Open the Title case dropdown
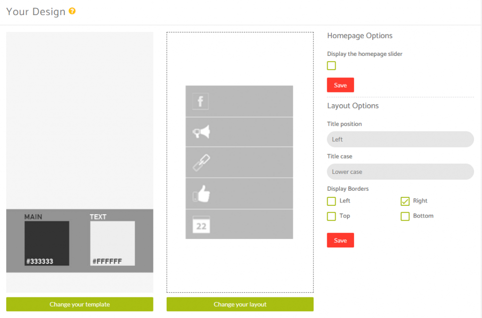This screenshot has height=318, width=482. coord(400,172)
